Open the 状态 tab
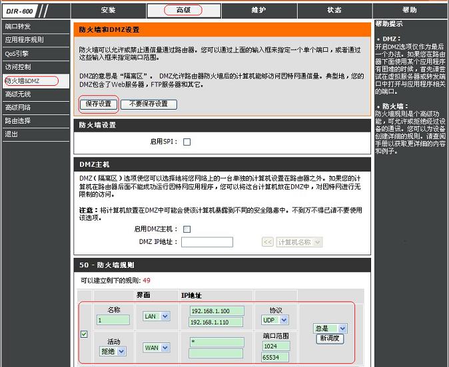Viewport: 449px width, 367px height. pos(334,10)
